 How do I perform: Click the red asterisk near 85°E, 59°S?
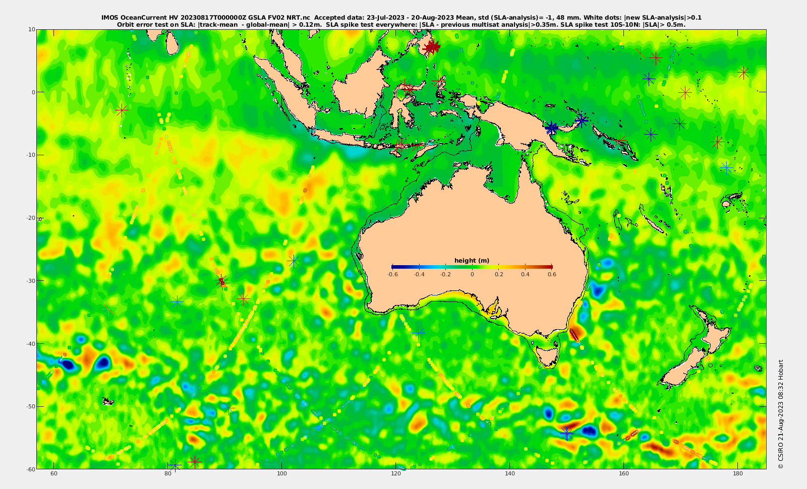pyautogui.click(x=194, y=461)
